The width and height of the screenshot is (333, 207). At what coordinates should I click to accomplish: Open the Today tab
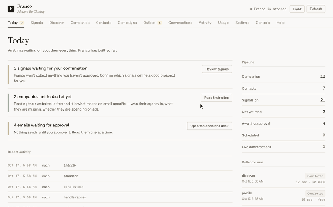16,23
